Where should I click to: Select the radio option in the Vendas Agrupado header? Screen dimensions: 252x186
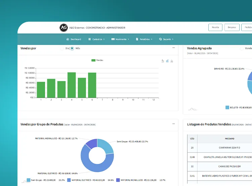tap(242, 48)
